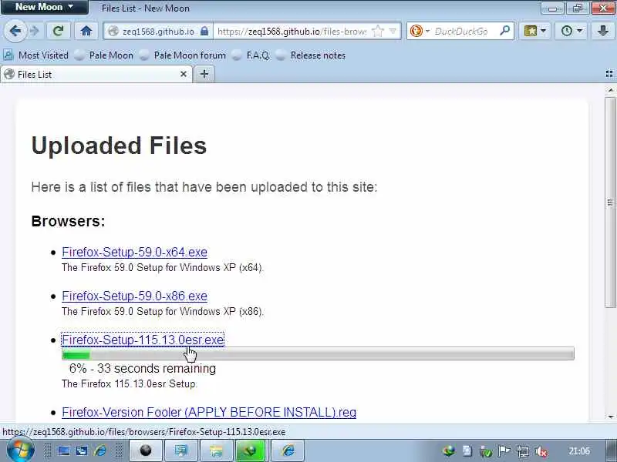Click inside the URL address field
The width and height of the screenshot is (617, 462).
(292, 32)
